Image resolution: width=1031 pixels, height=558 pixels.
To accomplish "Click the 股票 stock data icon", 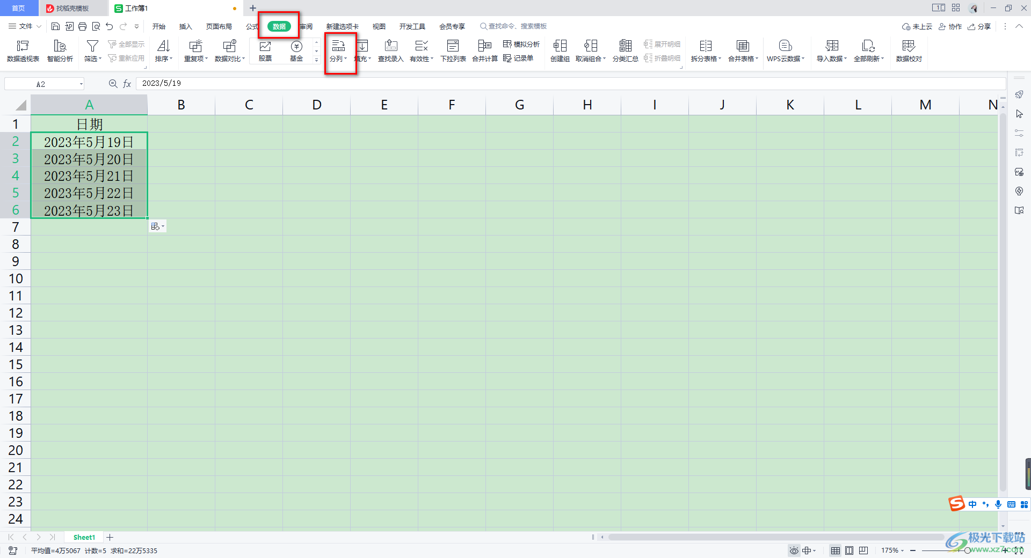I will coord(265,51).
